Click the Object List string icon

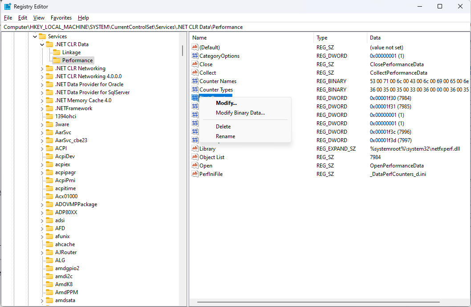click(x=195, y=157)
